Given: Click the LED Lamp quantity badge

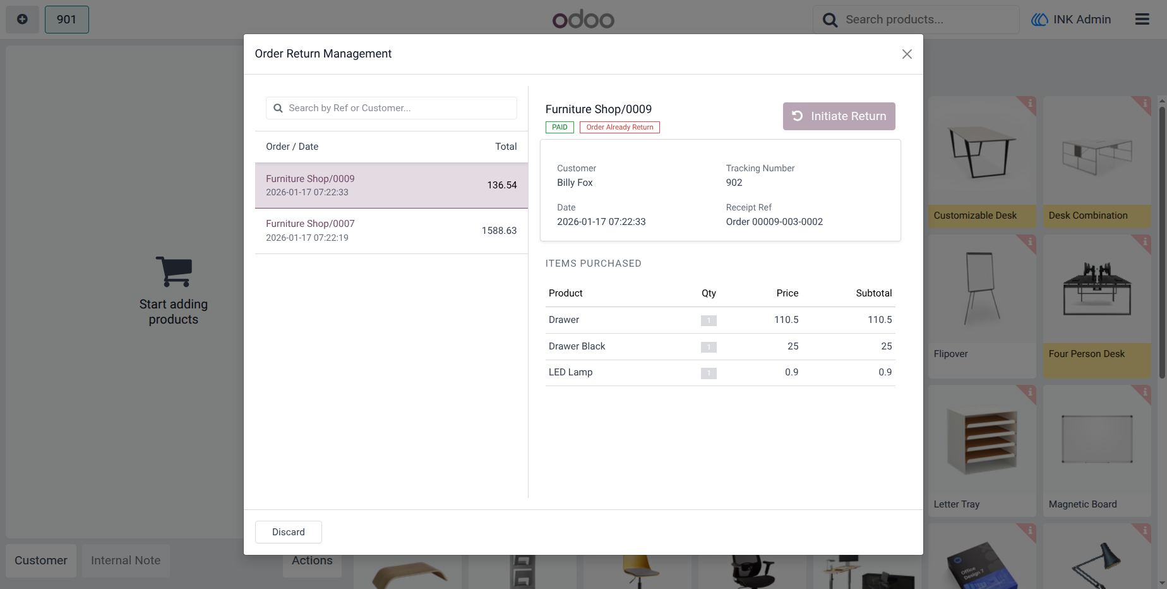Looking at the screenshot, I should [x=709, y=373].
